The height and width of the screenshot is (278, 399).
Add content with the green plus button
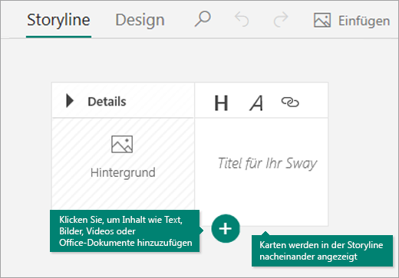pyautogui.click(x=226, y=228)
